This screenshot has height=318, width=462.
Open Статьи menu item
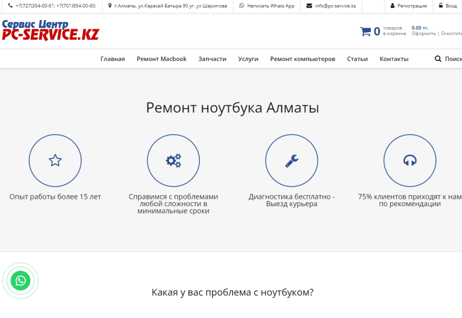click(357, 59)
